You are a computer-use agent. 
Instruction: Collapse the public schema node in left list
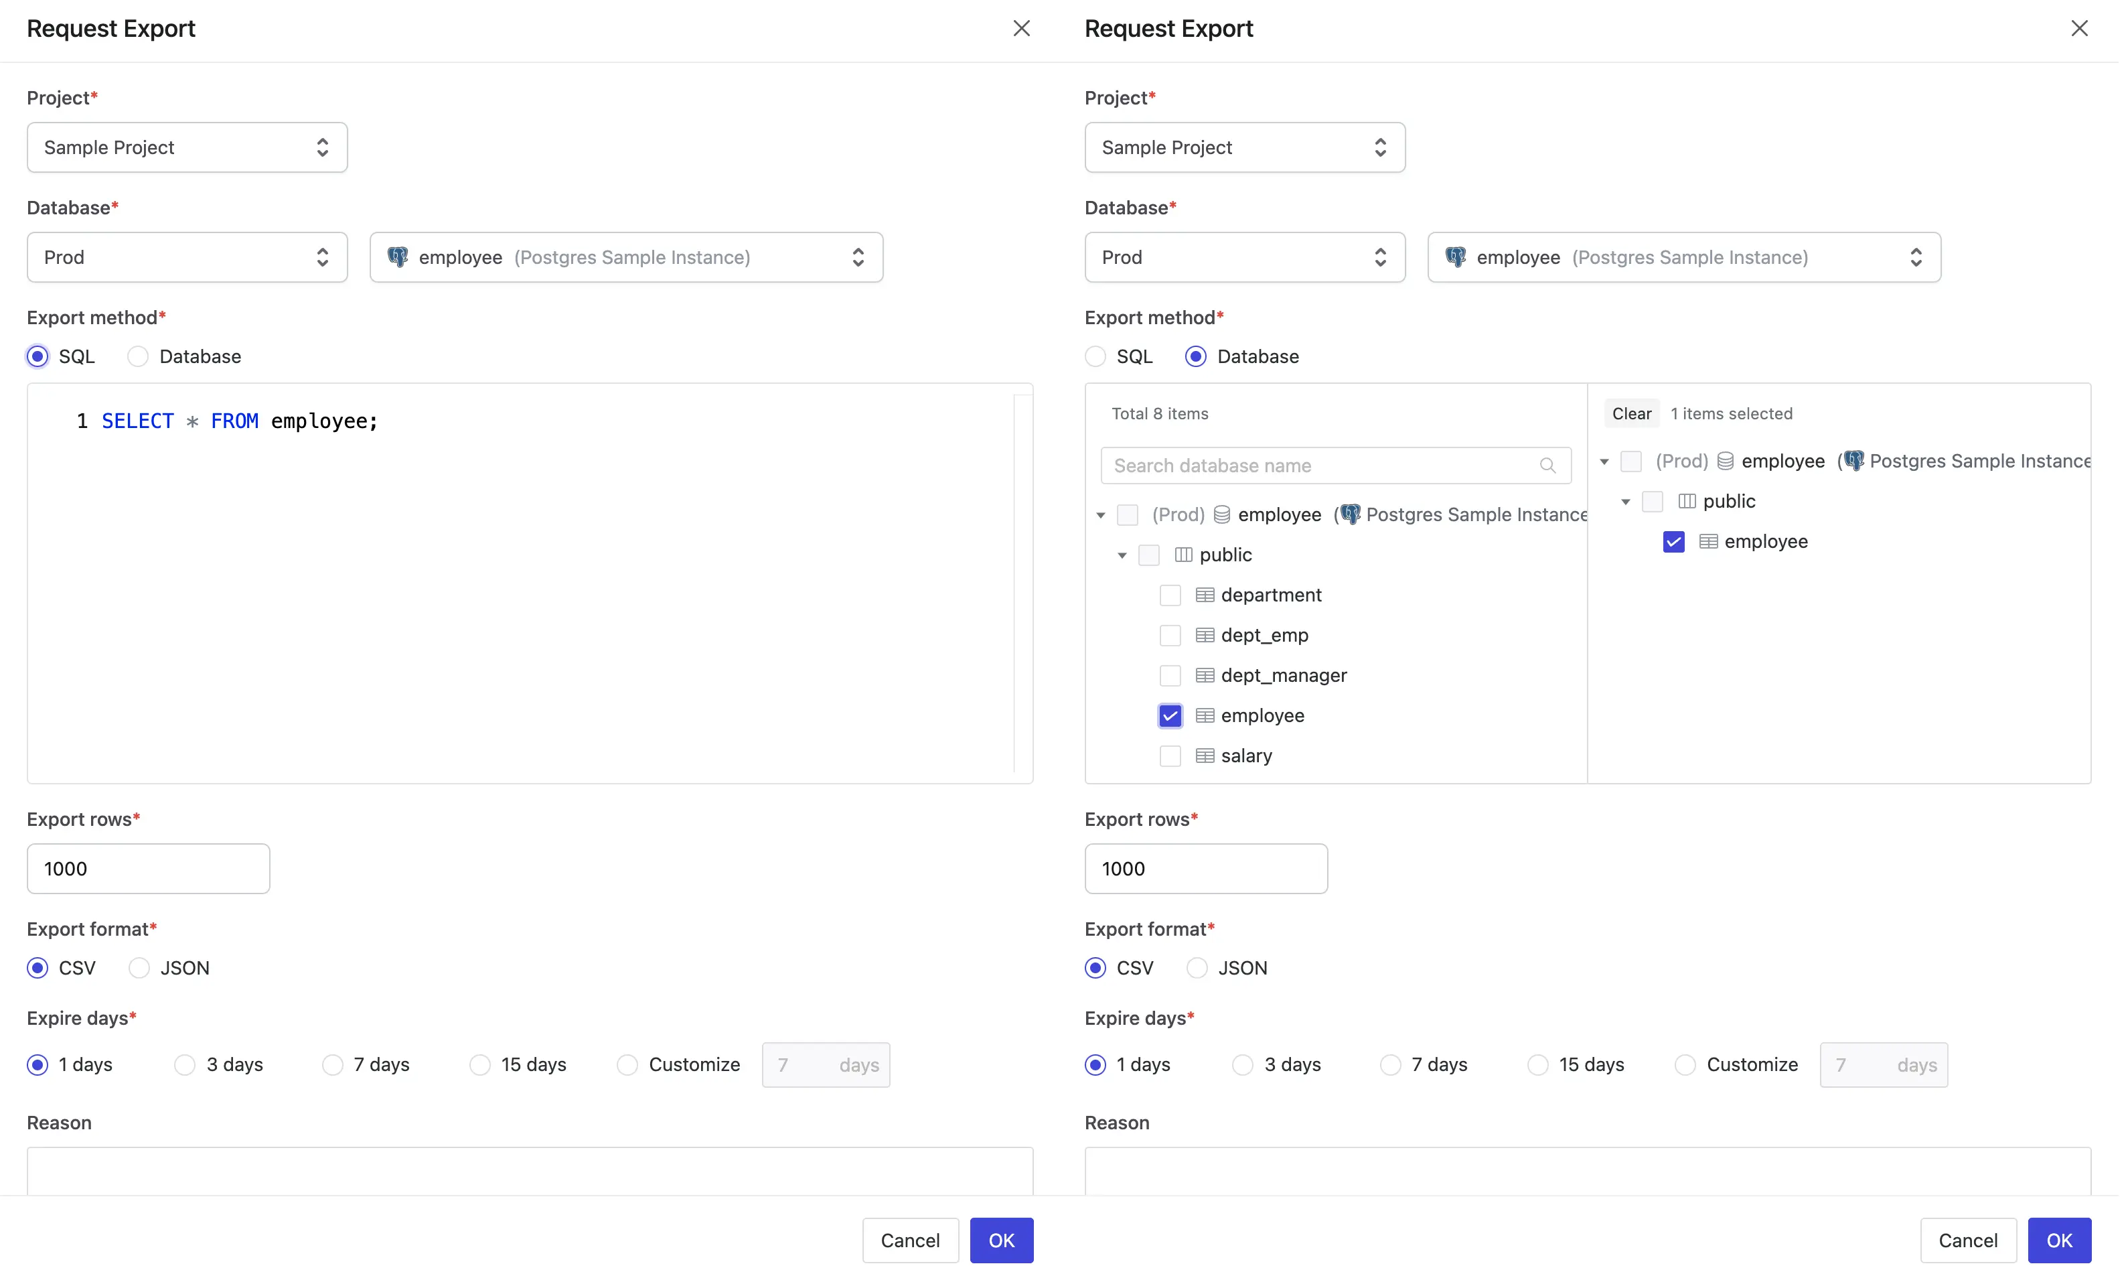pyautogui.click(x=1122, y=555)
